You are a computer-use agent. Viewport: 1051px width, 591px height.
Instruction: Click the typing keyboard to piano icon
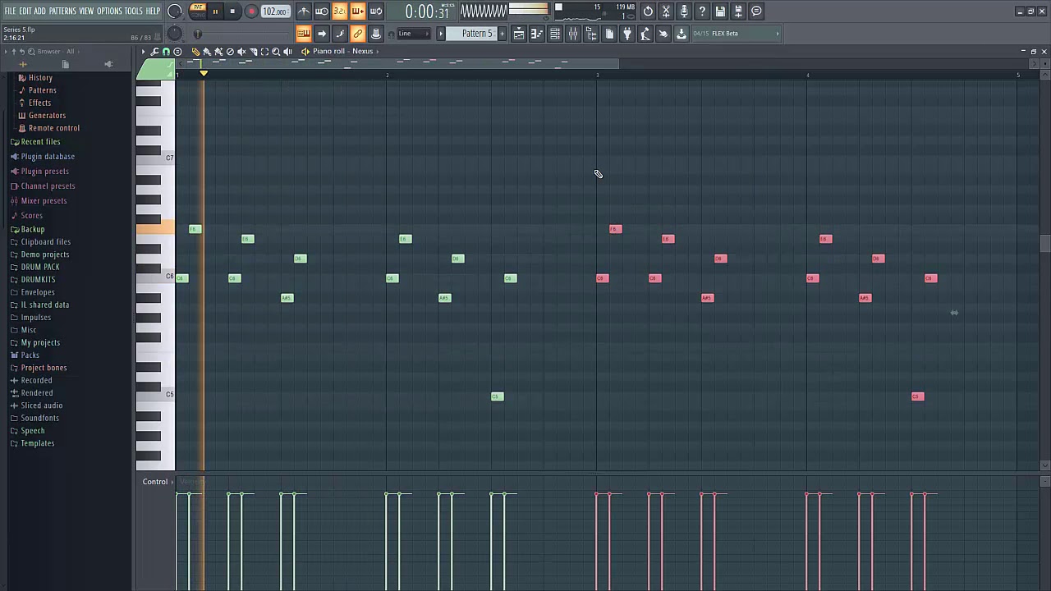click(x=305, y=34)
